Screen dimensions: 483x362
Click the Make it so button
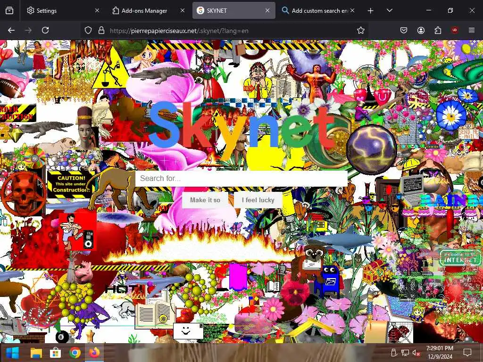pyautogui.click(x=205, y=200)
